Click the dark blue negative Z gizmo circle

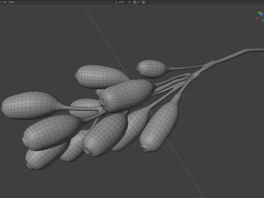tap(261, 19)
